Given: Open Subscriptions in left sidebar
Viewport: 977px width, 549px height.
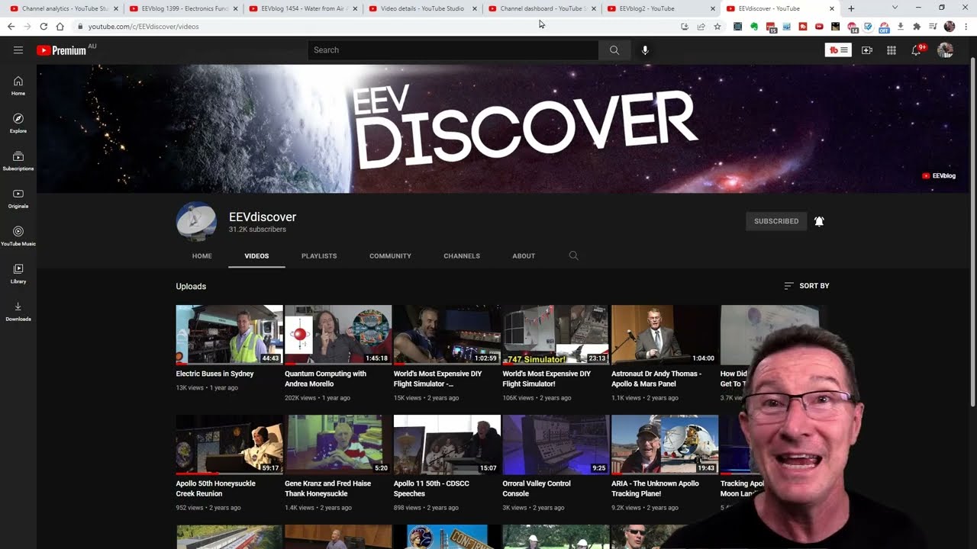Looking at the screenshot, I should (x=18, y=160).
